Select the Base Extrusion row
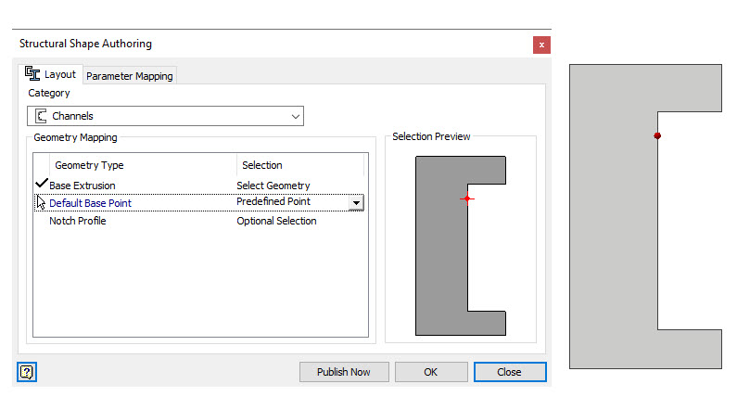737x397 pixels. (x=198, y=186)
